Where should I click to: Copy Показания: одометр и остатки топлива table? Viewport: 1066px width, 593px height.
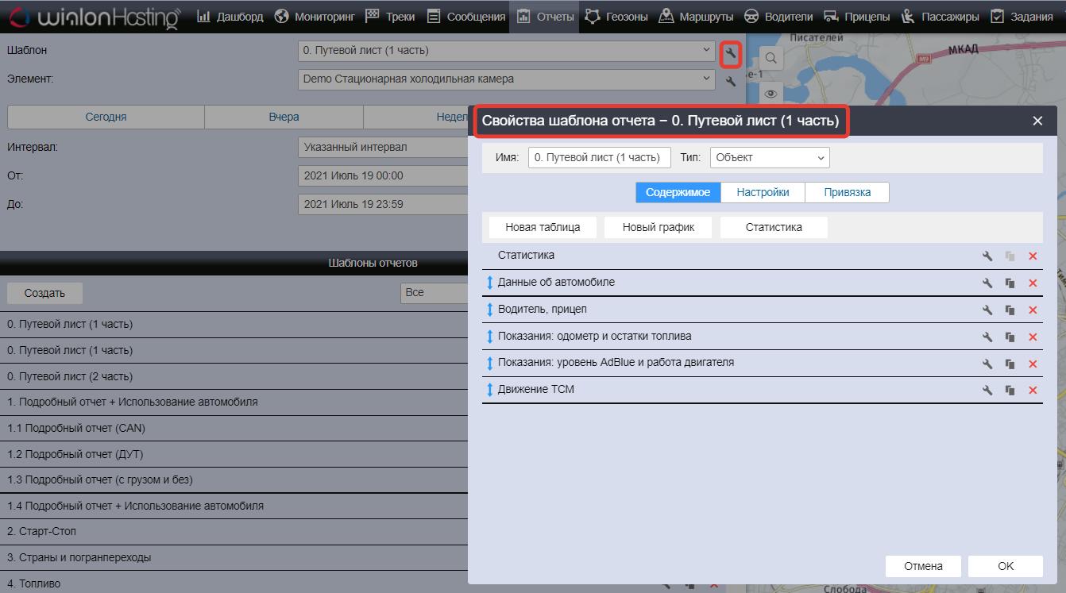[1010, 337]
